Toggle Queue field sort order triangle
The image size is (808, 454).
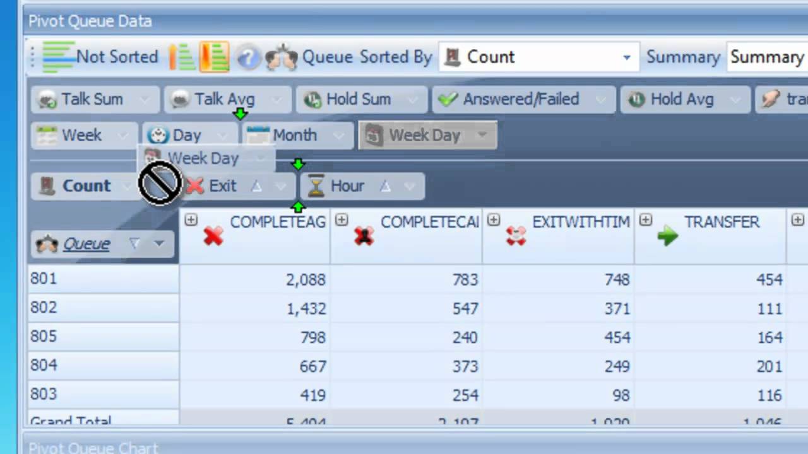[134, 243]
